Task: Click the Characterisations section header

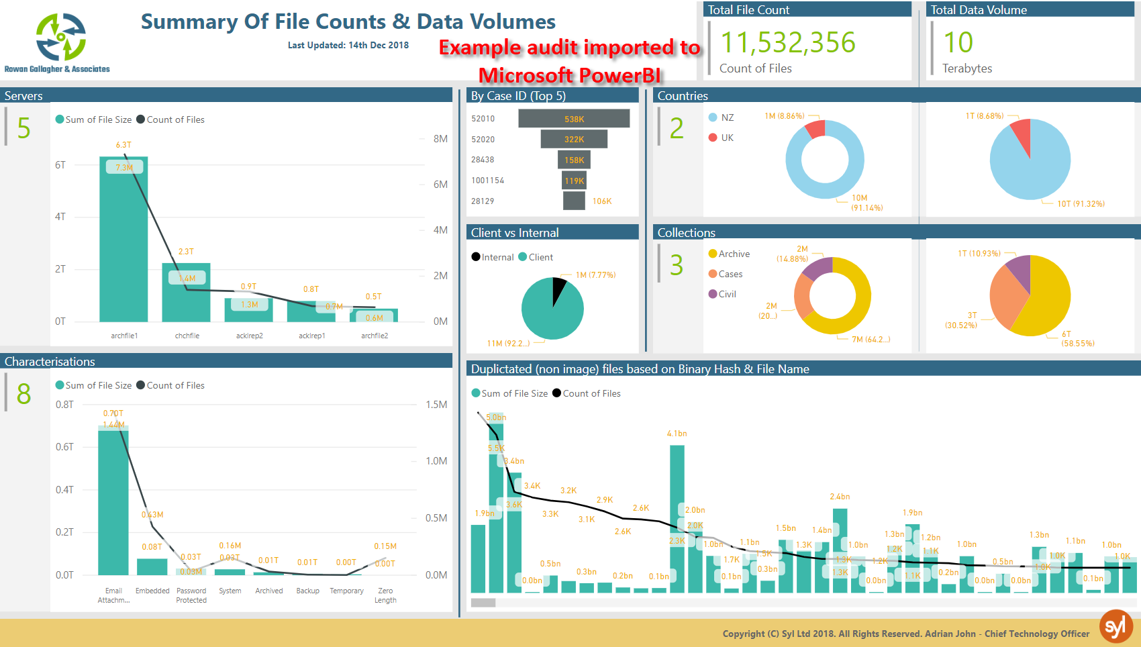Action: 226,361
